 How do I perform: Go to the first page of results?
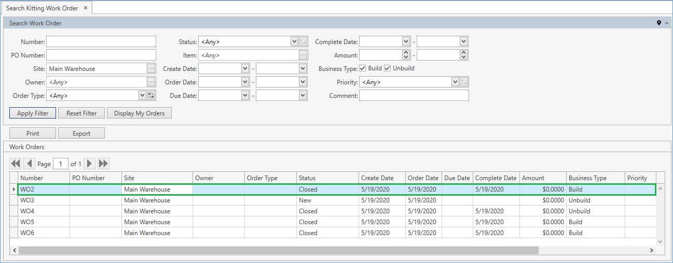pyautogui.click(x=16, y=164)
